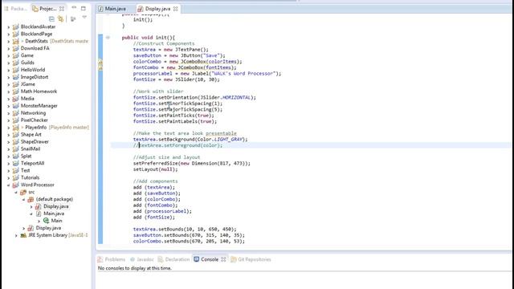The image size is (514, 289).
Task: Expand Display.java under default package
Action: tap(31, 207)
